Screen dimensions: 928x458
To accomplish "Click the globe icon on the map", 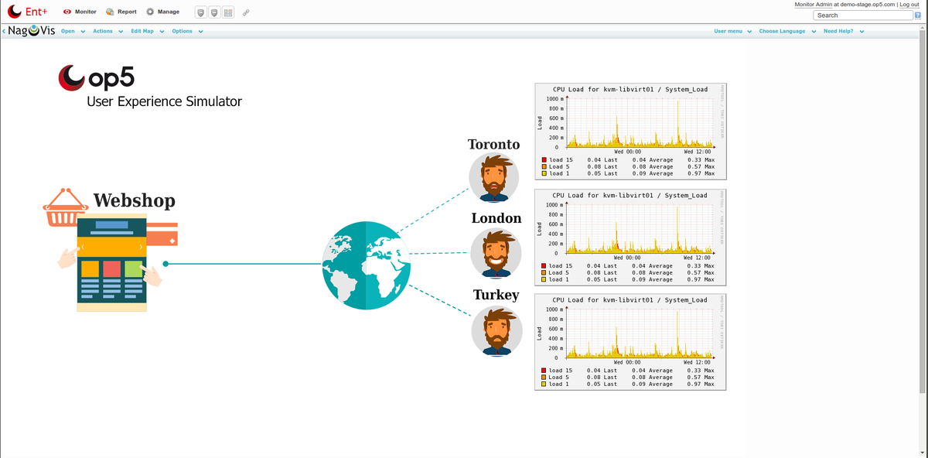I will coord(368,266).
